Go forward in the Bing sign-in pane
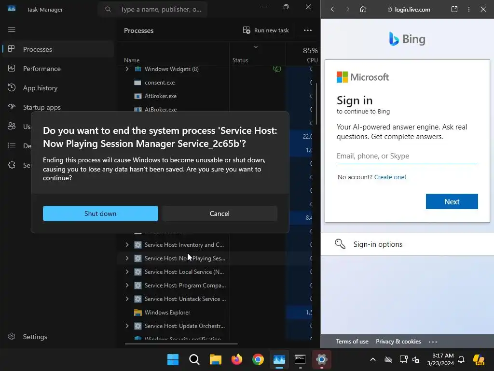Viewport: 494px width, 371px height. tap(347, 9)
